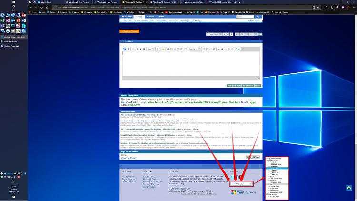Open the Page 346 of 346 dropdown

click(x=214, y=34)
